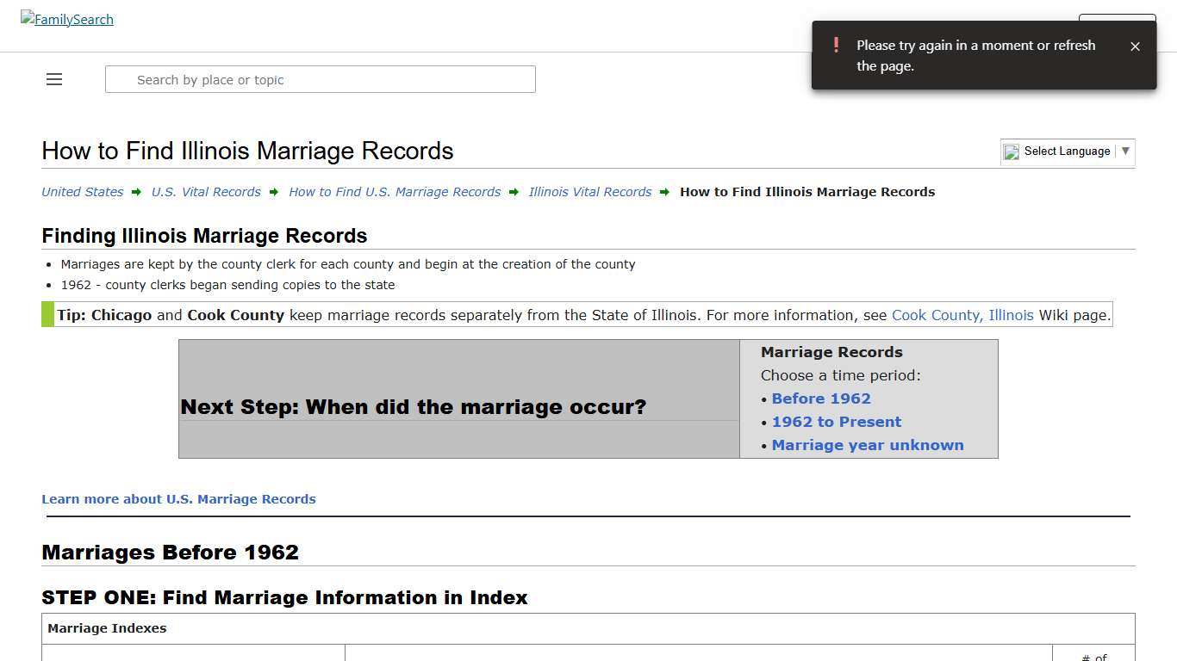Click the Select Language globe icon
Viewport: 1177px width, 661px height.
tap(1011, 152)
